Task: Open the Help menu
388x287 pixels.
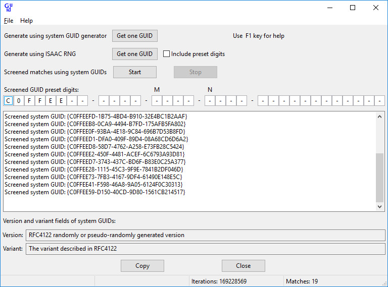Action: pos(26,21)
